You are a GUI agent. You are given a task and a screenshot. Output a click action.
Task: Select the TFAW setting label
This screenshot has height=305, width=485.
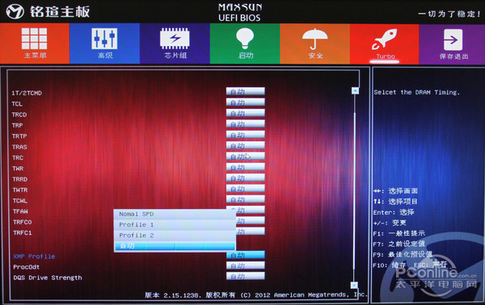coord(20,211)
